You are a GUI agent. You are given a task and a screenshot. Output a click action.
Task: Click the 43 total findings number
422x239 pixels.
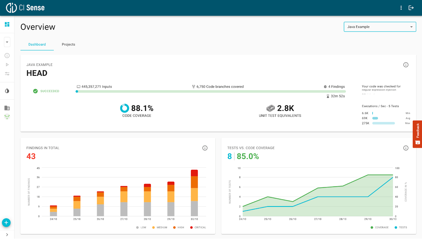31,156
